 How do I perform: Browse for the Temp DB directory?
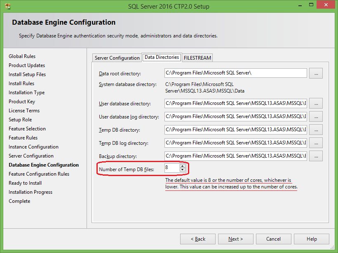(x=316, y=130)
